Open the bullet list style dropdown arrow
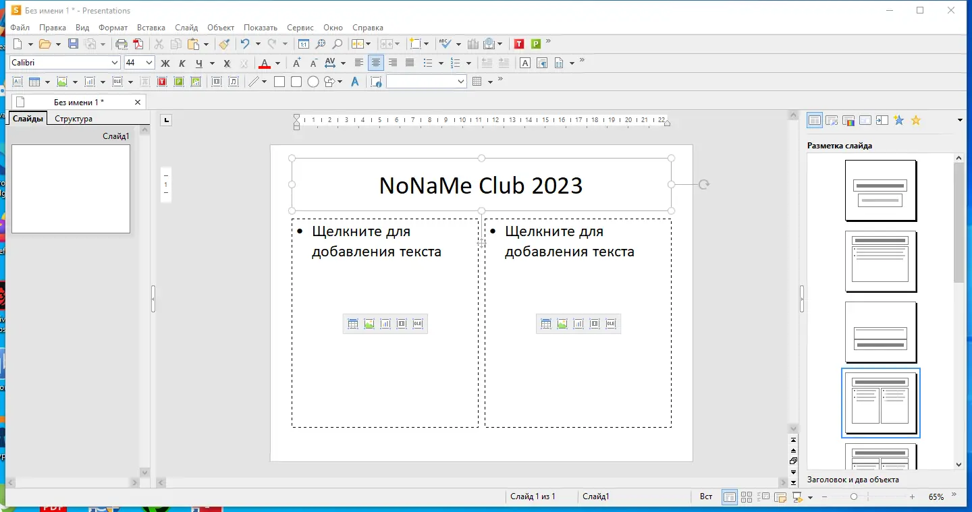This screenshot has width=972, height=512. (x=441, y=63)
